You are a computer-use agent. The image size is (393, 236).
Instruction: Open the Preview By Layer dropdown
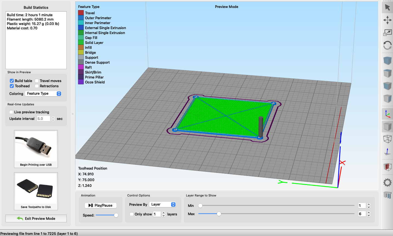[x=163, y=204]
